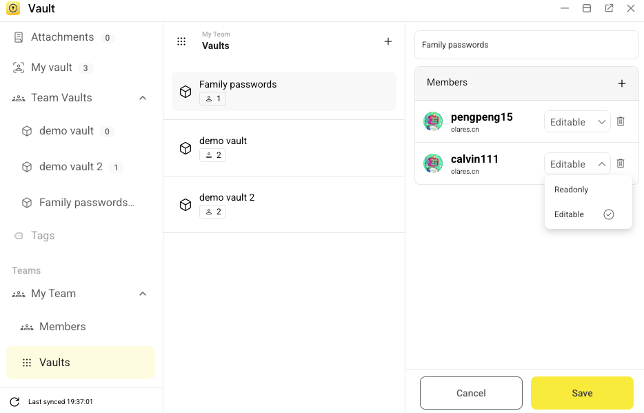Collapse the Team Vaults section
Image resolution: width=644 pixels, height=413 pixels.
pyautogui.click(x=143, y=98)
